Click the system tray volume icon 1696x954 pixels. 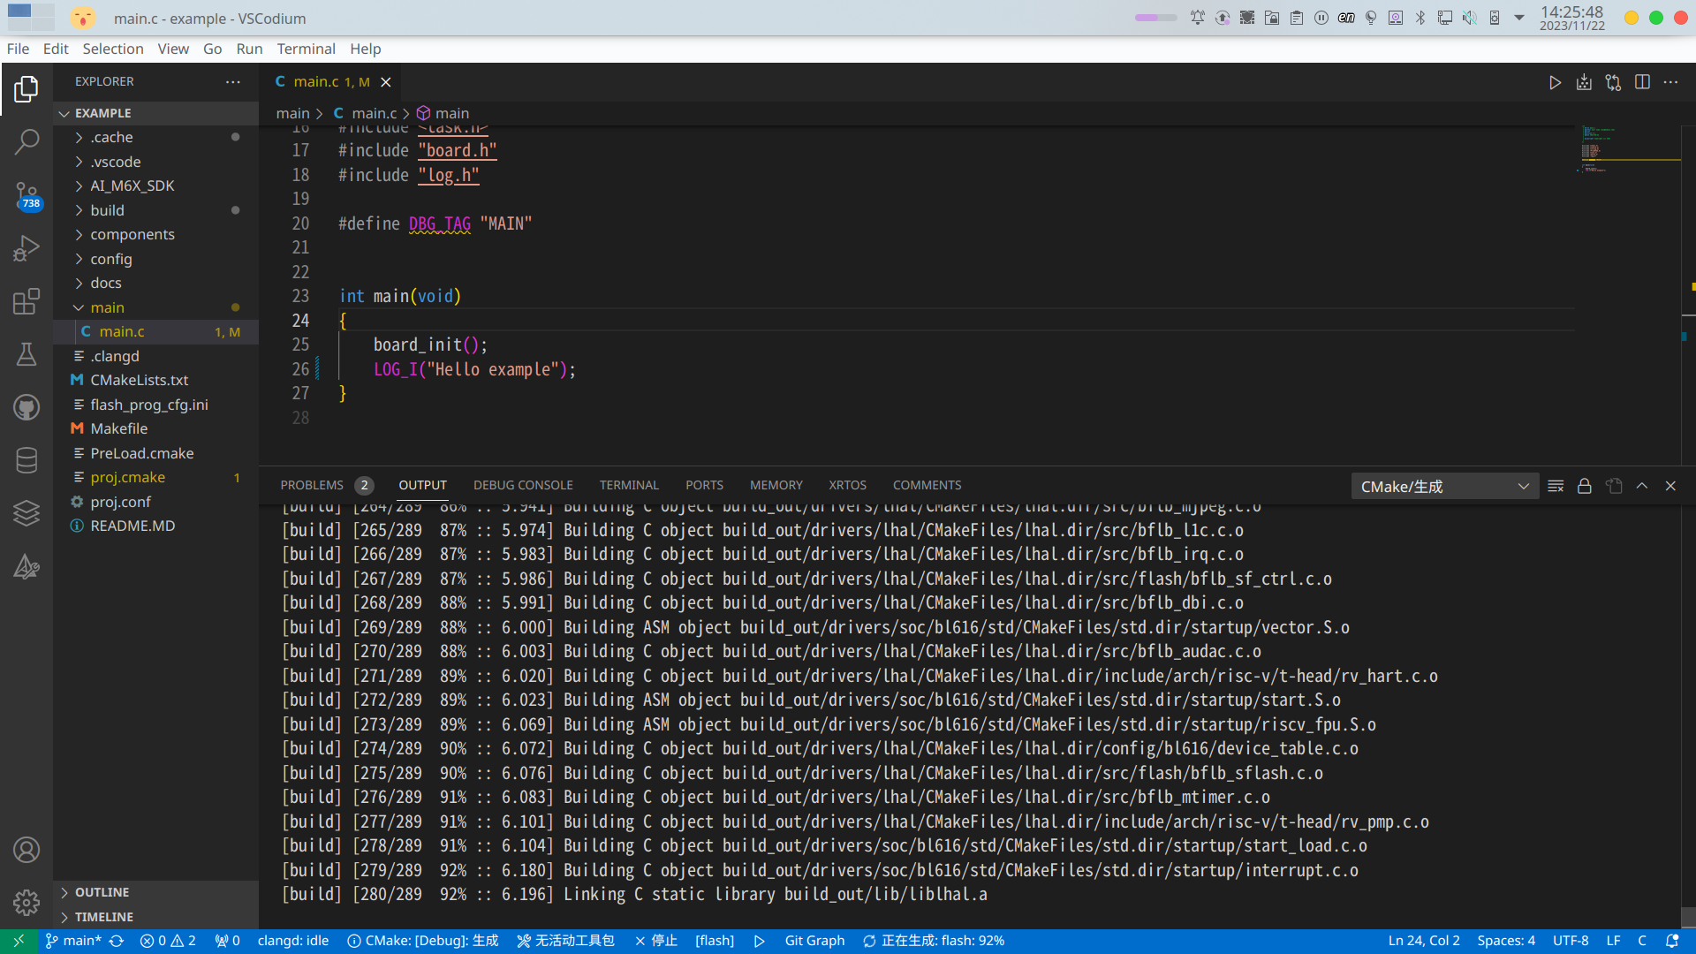coord(1470,18)
